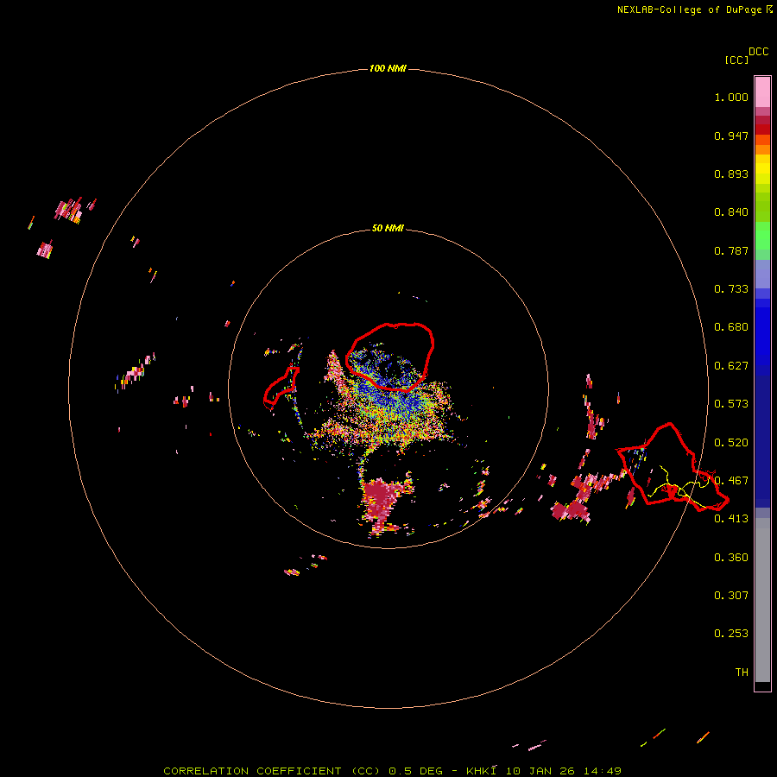Select the 0.680 scale value
Screen dimensions: 777x777
point(731,327)
